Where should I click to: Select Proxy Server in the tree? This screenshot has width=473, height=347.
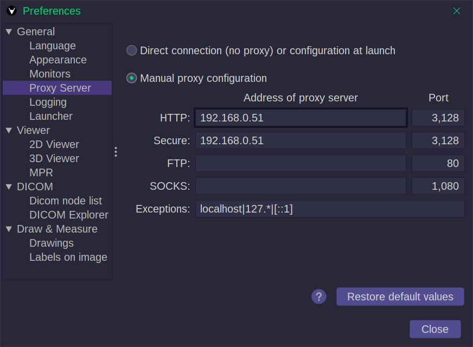click(57, 88)
